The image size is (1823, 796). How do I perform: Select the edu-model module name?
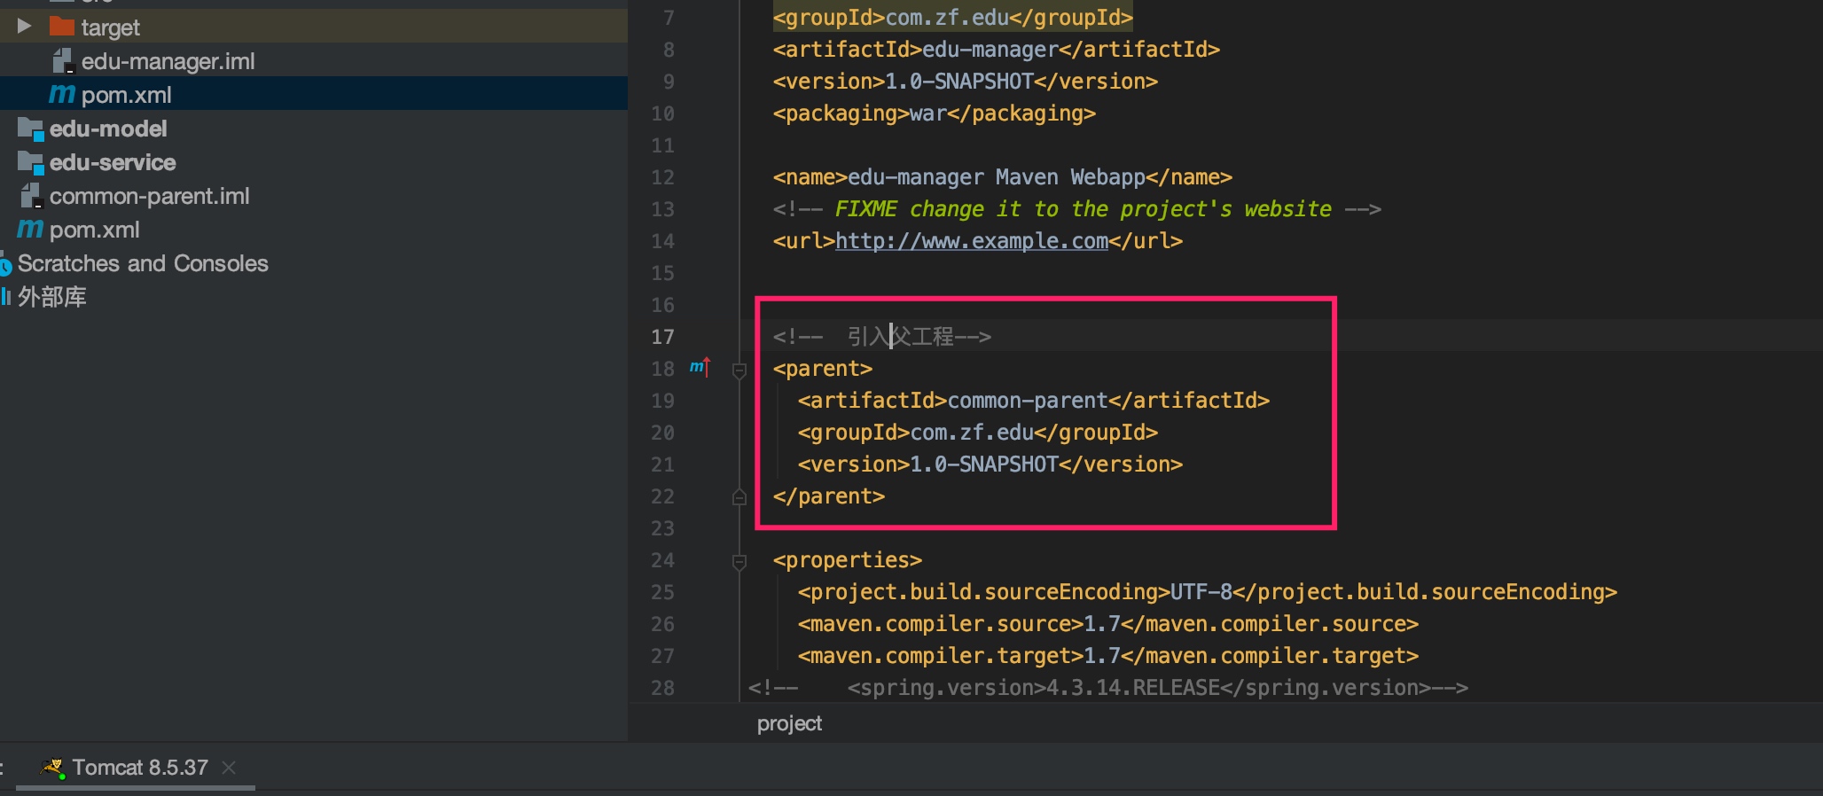coord(108,129)
